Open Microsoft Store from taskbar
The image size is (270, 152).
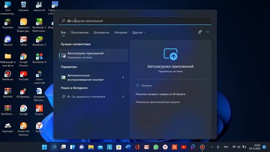(x=119, y=147)
